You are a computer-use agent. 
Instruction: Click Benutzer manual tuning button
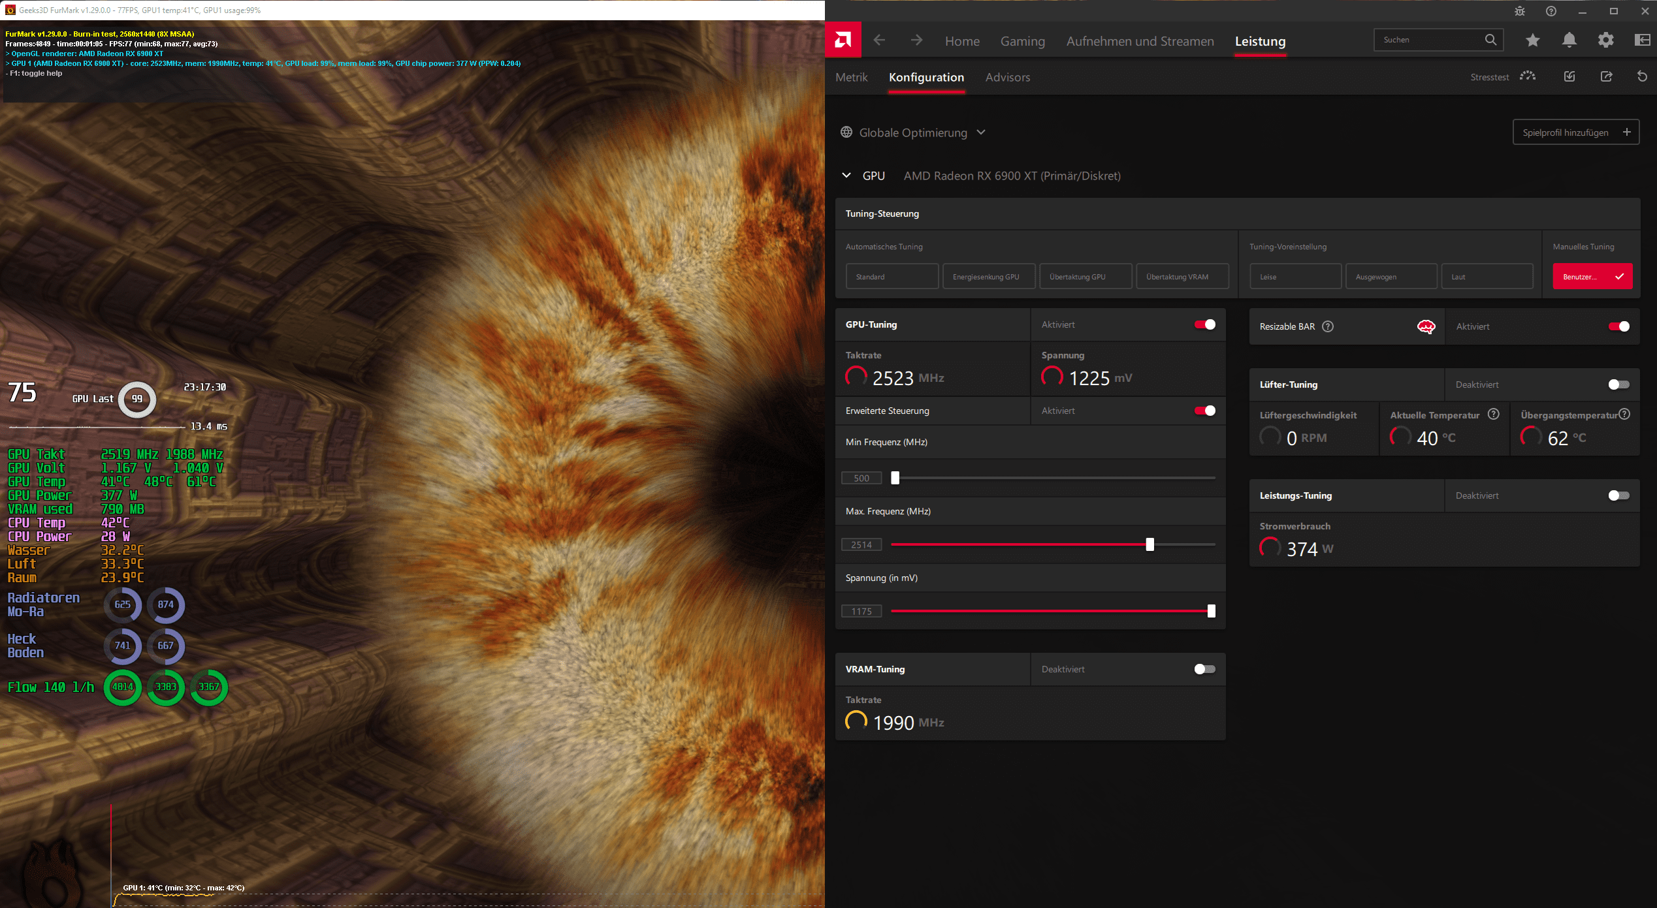pyautogui.click(x=1592, y=277)
